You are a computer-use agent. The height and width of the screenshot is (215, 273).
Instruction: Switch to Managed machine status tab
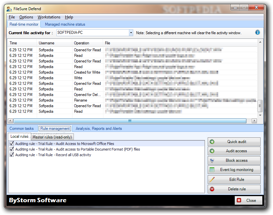pos(65,24)
